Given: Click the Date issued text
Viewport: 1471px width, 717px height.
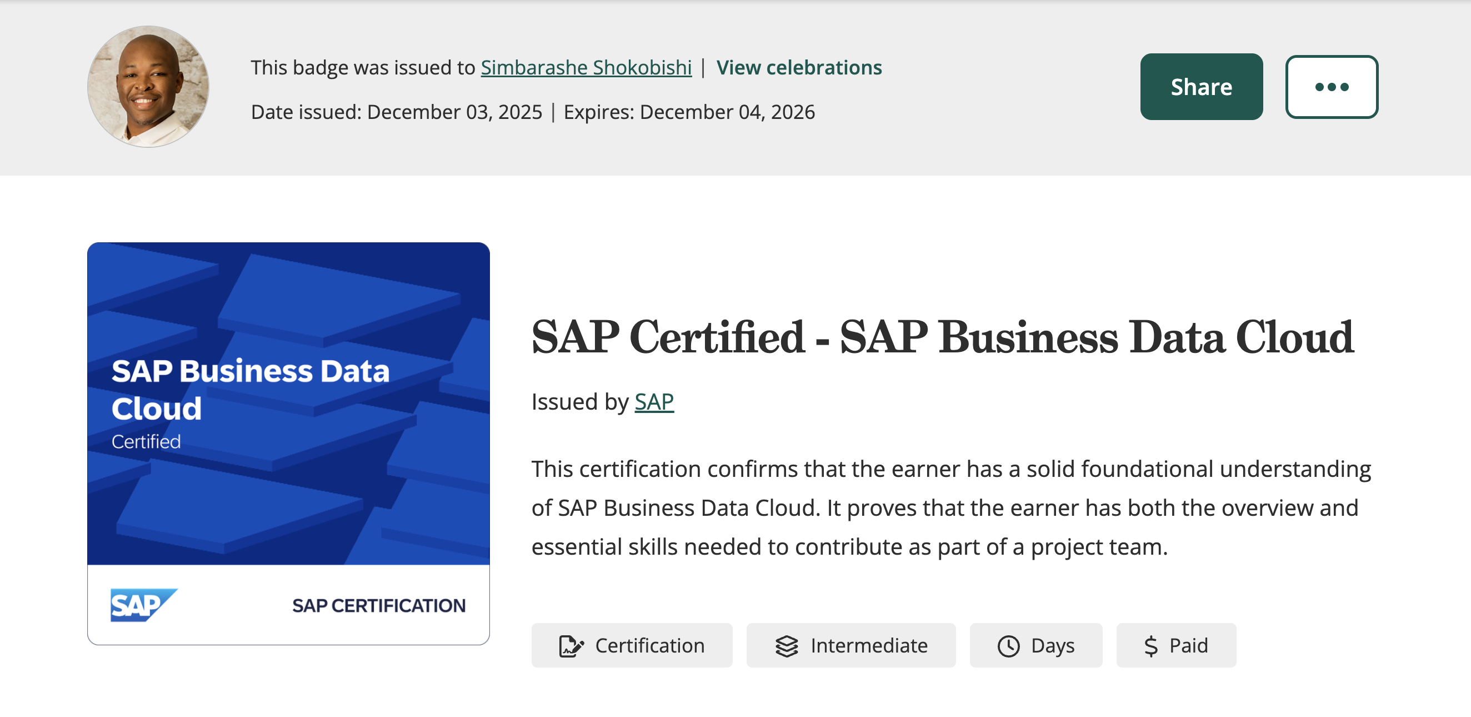Looking at the screenshot, I should pos(396,112).
